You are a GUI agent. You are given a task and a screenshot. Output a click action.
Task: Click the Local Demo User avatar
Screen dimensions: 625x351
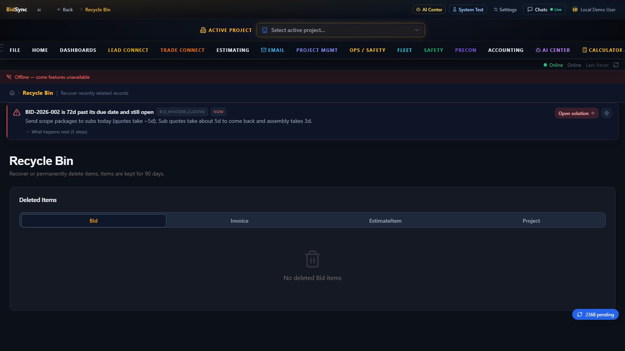(575, 9)
